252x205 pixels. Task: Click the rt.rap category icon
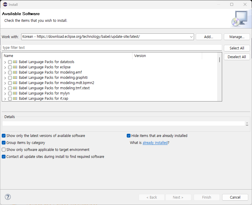tap(15, 99)
